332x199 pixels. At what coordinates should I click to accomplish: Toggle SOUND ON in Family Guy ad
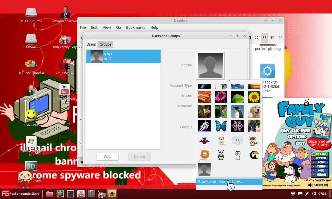coord(318,185)
